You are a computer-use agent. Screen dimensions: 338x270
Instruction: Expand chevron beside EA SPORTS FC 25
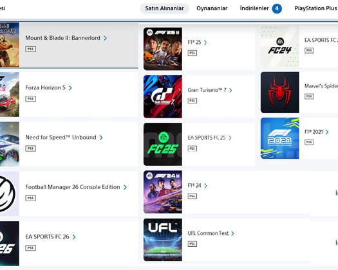(x=230, y=138)
